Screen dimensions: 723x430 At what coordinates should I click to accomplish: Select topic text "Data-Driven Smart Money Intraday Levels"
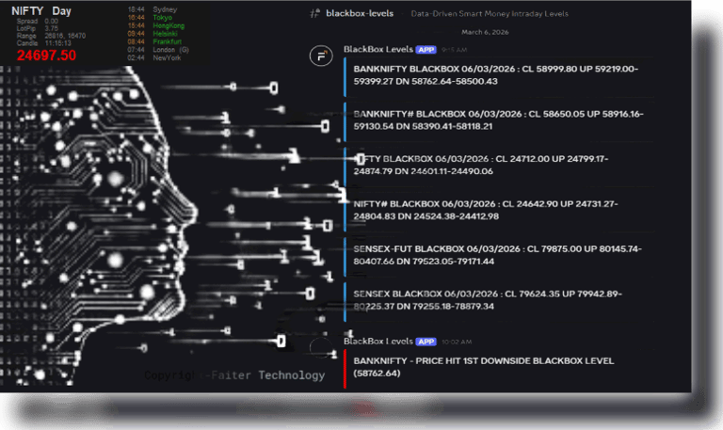490,14
